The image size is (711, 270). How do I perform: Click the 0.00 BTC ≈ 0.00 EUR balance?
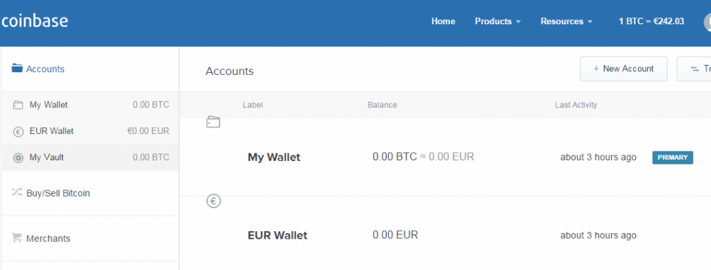423,157
